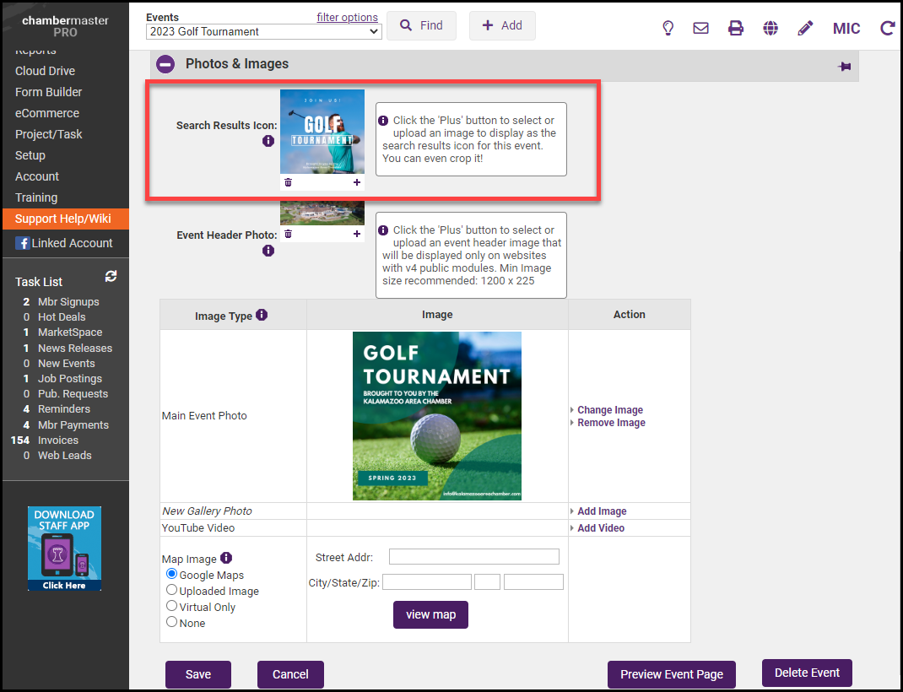Select Virtual Only map option

pyautogui.click(x=172, y=606)
